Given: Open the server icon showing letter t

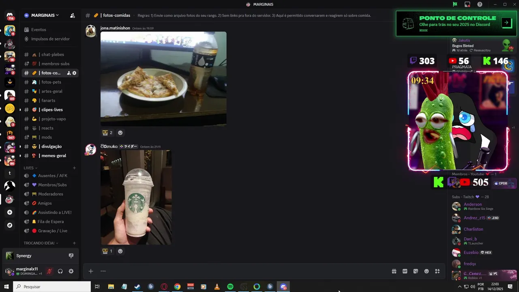Looking at the screenshot, I should coord(10,173).
